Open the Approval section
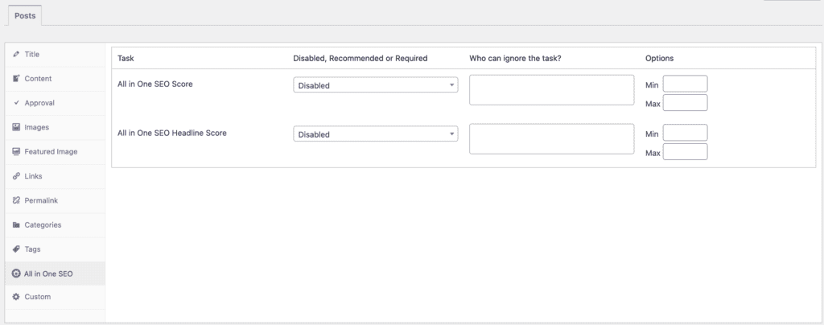Image resolution: width=824 pixels, height=325 pixels. click(x=56, y=103)
